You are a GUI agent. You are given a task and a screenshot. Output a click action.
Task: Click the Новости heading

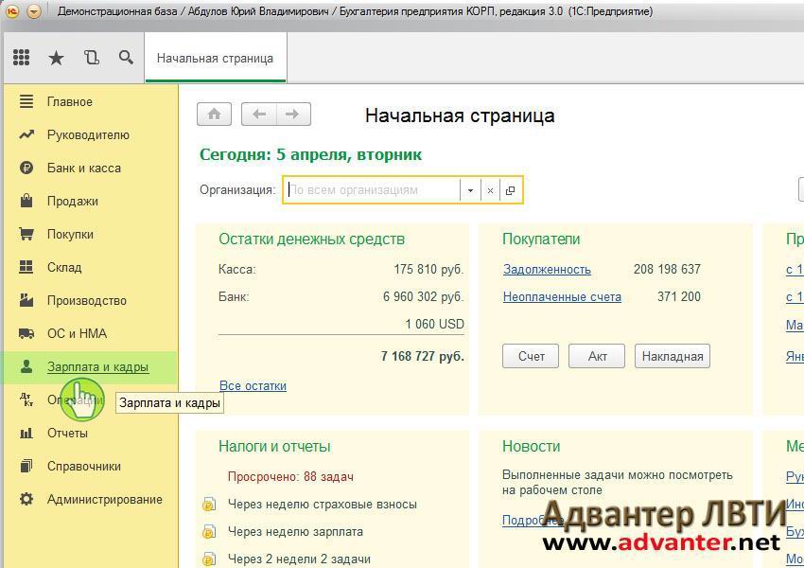pyautogui.click(x=531, y=447)
